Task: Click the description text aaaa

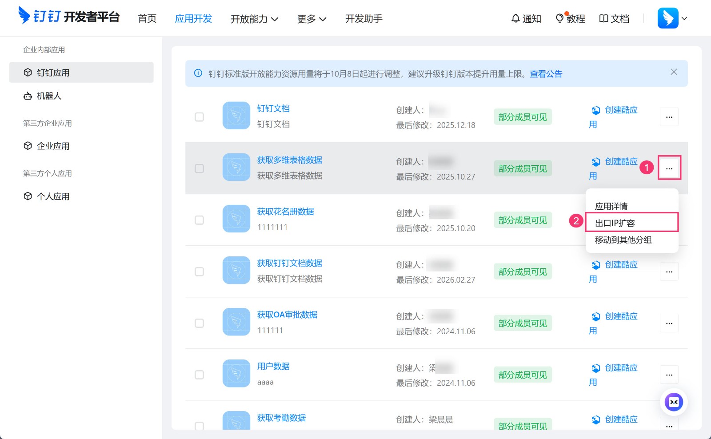Action: point(265,382)
